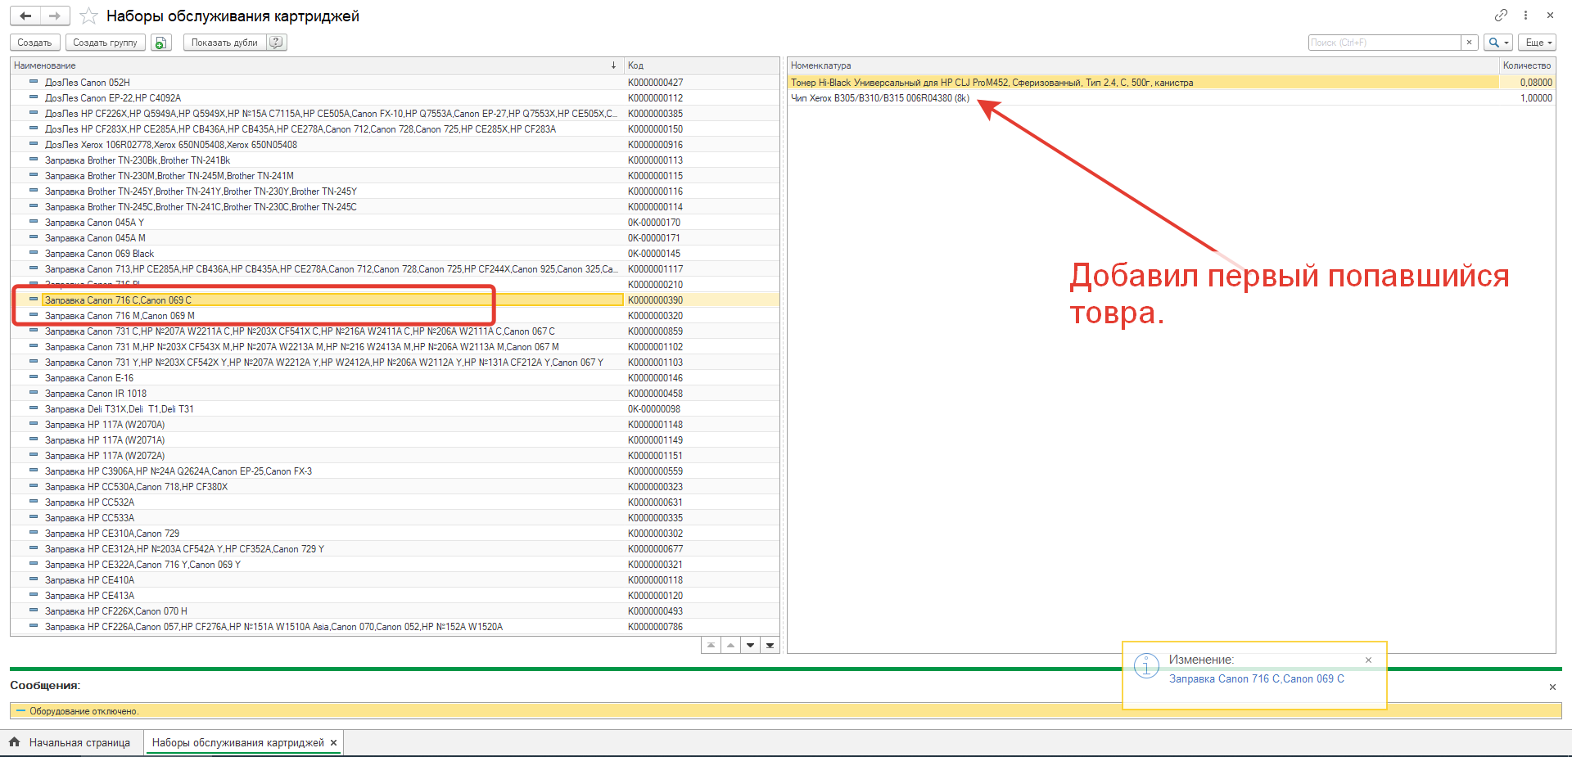This screenshot has height=757, width=1572.
Task: Add page to favorites with star icon
Action: tap(89, 16)
